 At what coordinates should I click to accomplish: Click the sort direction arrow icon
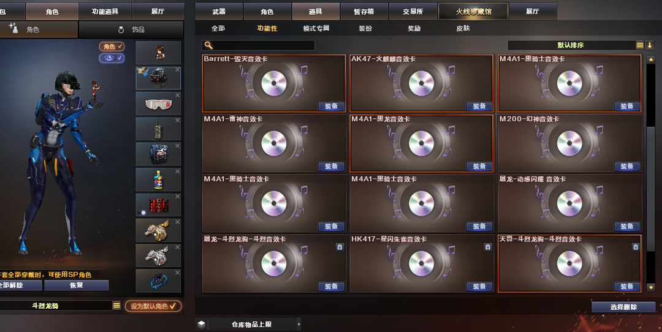(650, 45)
